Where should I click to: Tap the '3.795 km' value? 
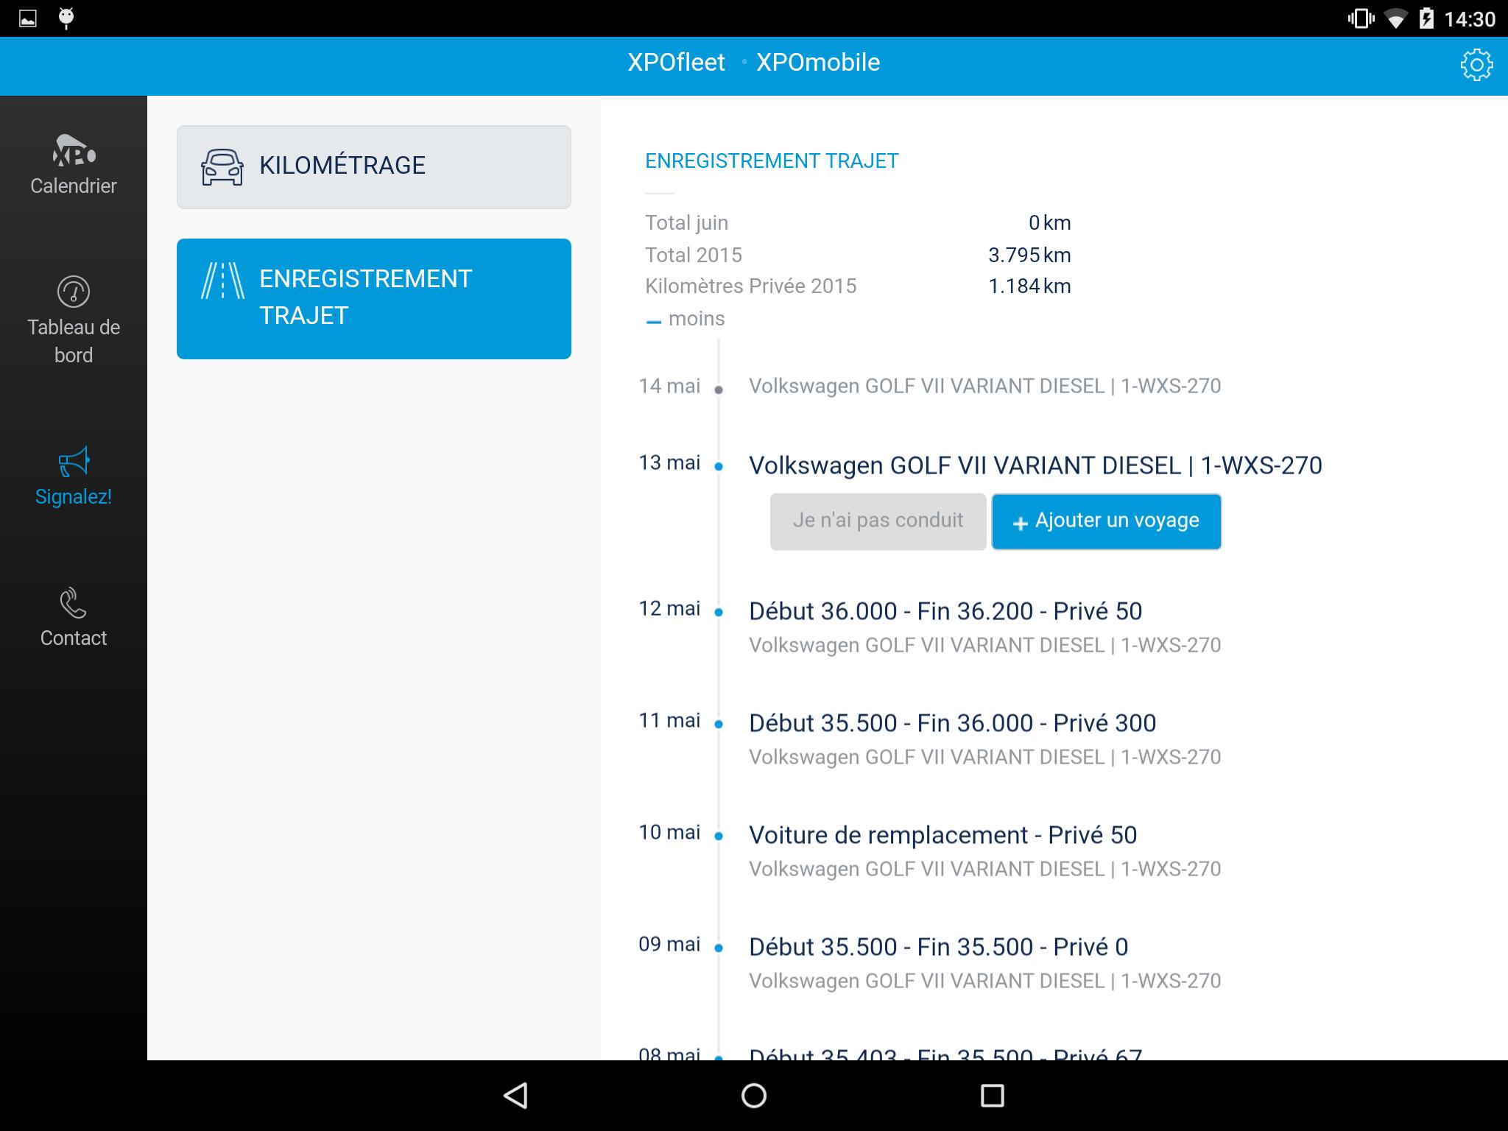click(1029, 255)
